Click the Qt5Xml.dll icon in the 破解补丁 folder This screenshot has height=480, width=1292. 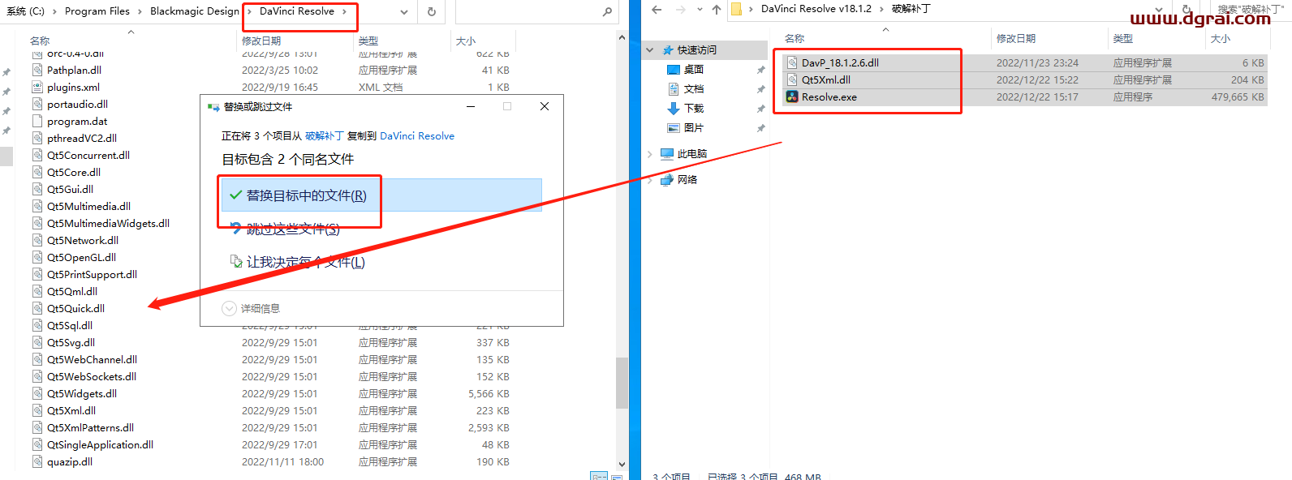[x=792, y=79]
